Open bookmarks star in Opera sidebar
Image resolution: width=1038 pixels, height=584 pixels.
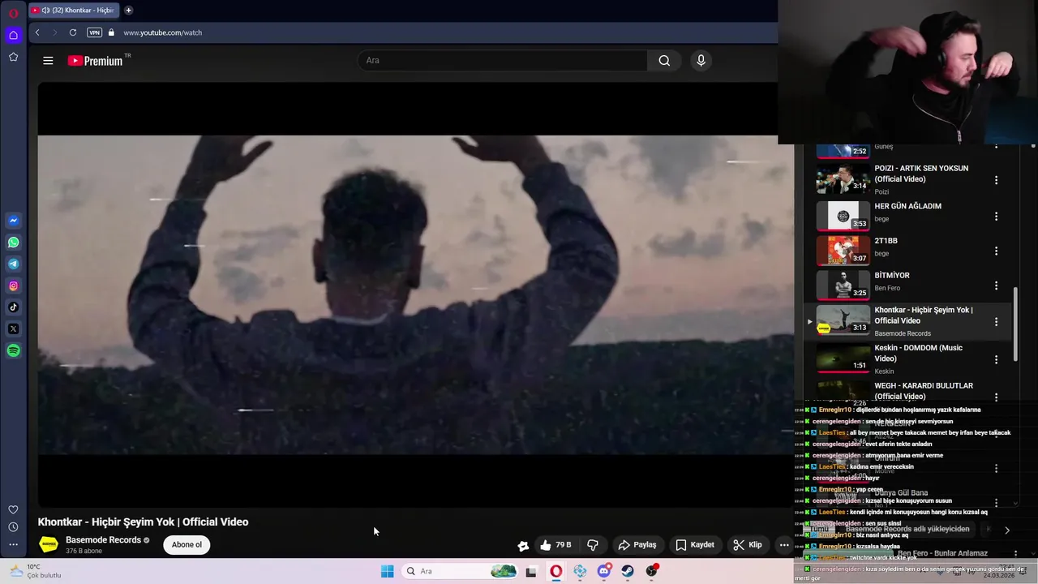pos(13,57)
